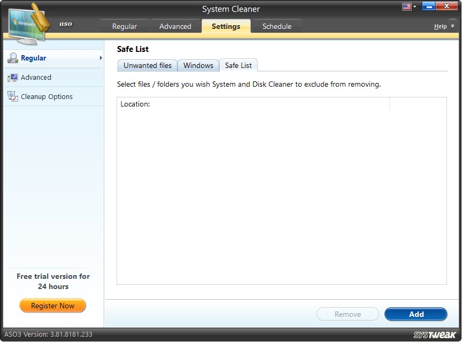Select the Regular tab at the top
Image resolution: width=462 pixels, height=342 pixels.
click(x=125, y=26)
